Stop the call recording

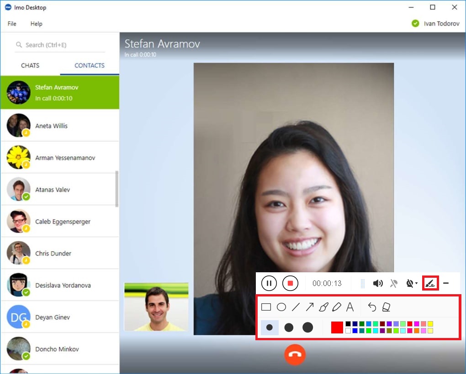(290, 283)
